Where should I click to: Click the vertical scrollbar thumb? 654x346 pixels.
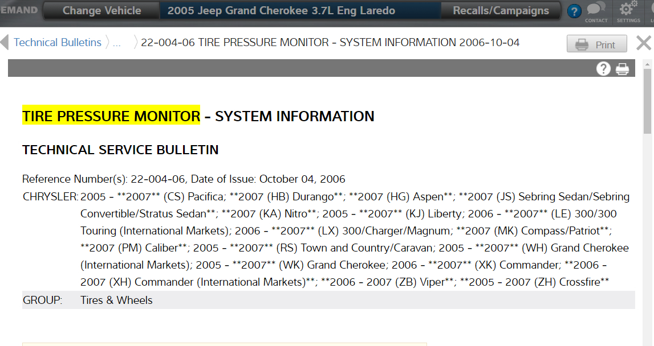647,101
